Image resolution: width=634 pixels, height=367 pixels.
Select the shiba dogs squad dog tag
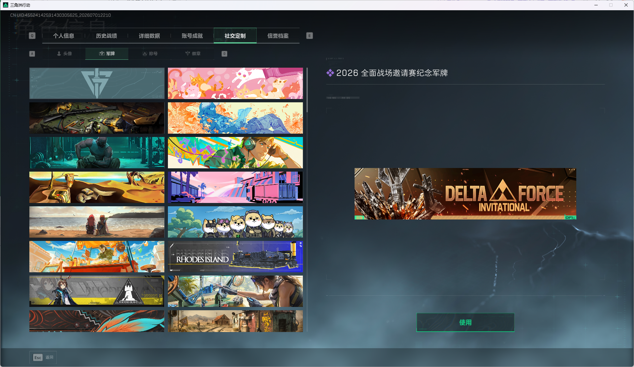[235, 222]
